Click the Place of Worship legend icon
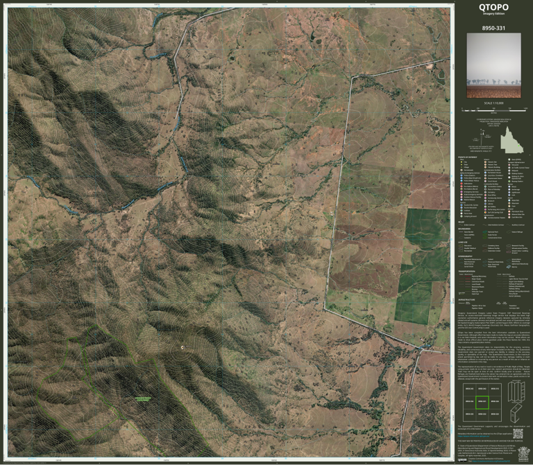The height and width of the screenshot is (465, 533). click(x=485, y=189)
